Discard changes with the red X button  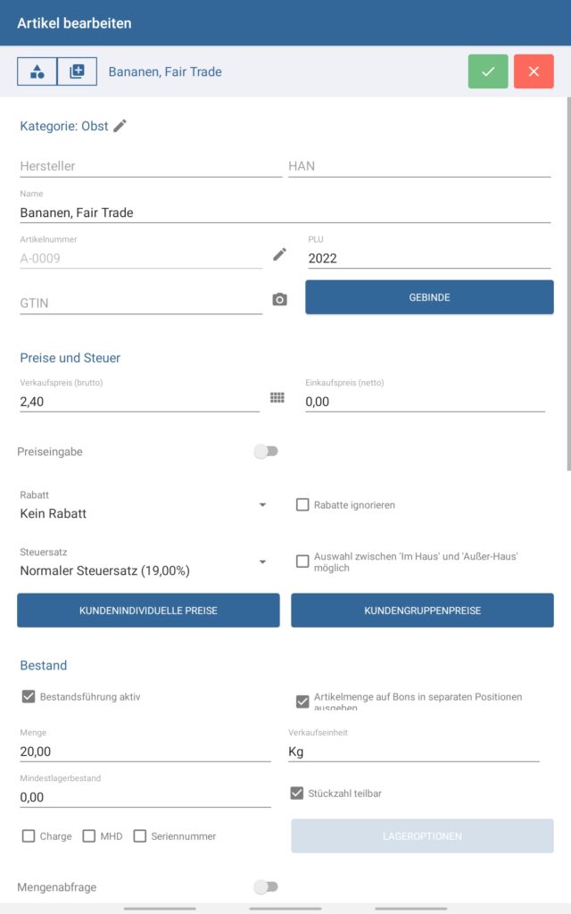(x=534, y=71)
